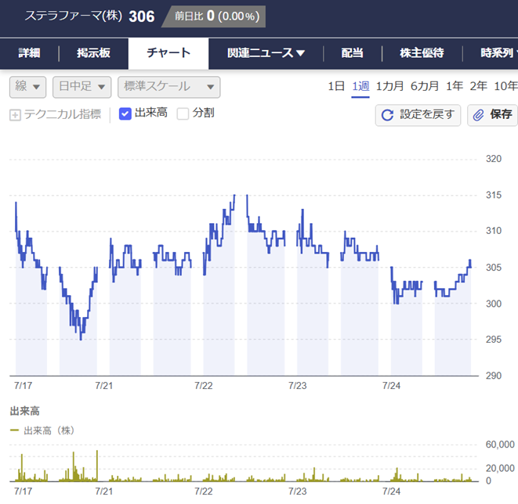Click the 7/22 price peak on chart
518x504 pixels.
234,196
